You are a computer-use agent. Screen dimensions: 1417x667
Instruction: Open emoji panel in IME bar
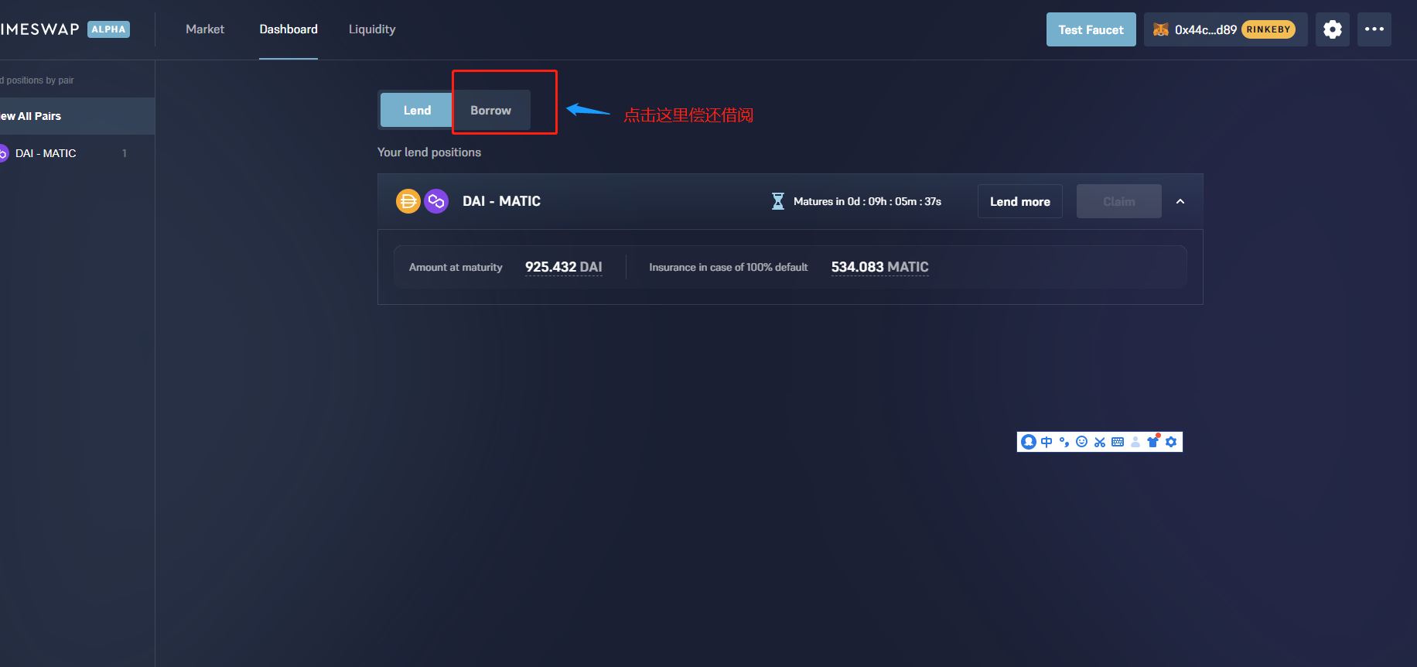point(1081,442)
